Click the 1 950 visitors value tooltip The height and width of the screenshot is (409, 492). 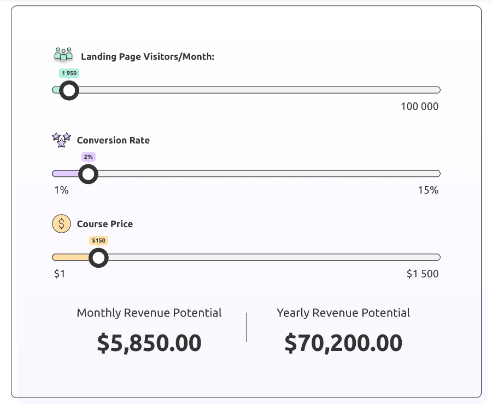[69, 73]
